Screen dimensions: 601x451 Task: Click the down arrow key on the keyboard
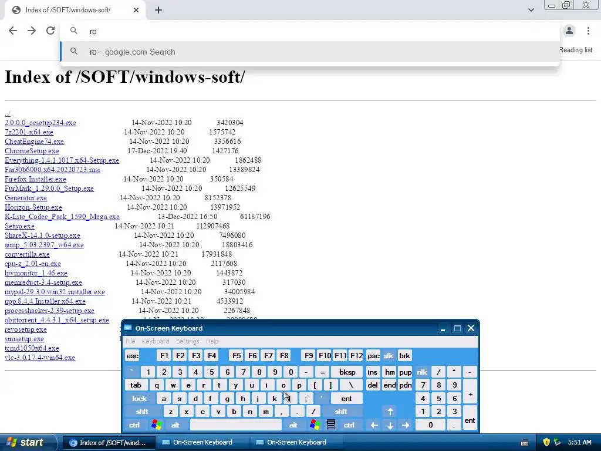click(390, 425)
